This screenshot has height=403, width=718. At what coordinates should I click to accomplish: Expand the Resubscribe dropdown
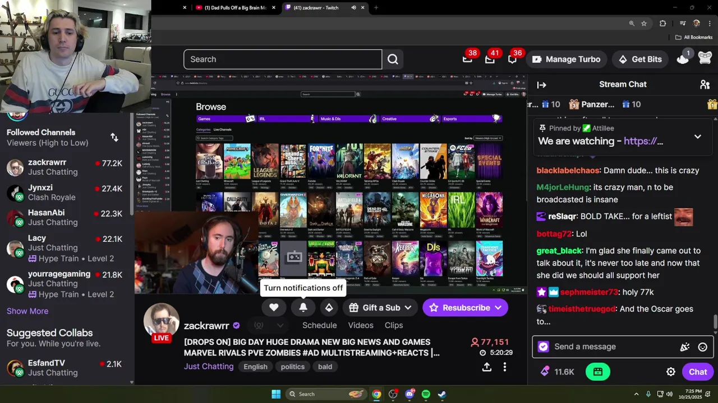(x=498, y=308)
